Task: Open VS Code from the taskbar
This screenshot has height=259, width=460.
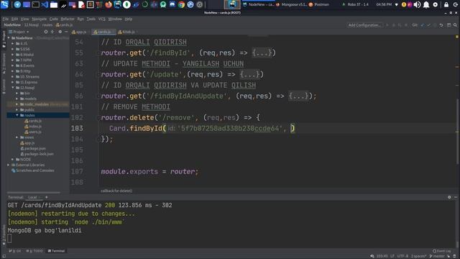Action: [45, 4]
